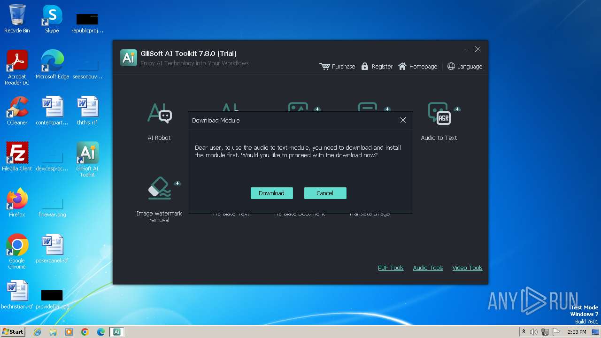
Task: Select the contentpart document file
Action: (x=52, y=111)
